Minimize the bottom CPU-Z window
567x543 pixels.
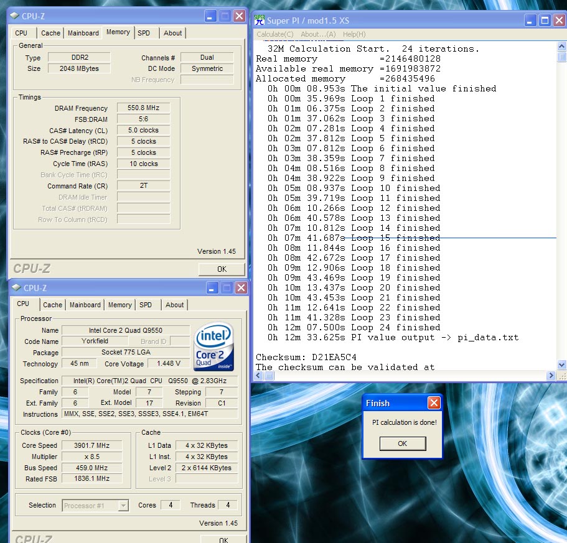(212, 288)
